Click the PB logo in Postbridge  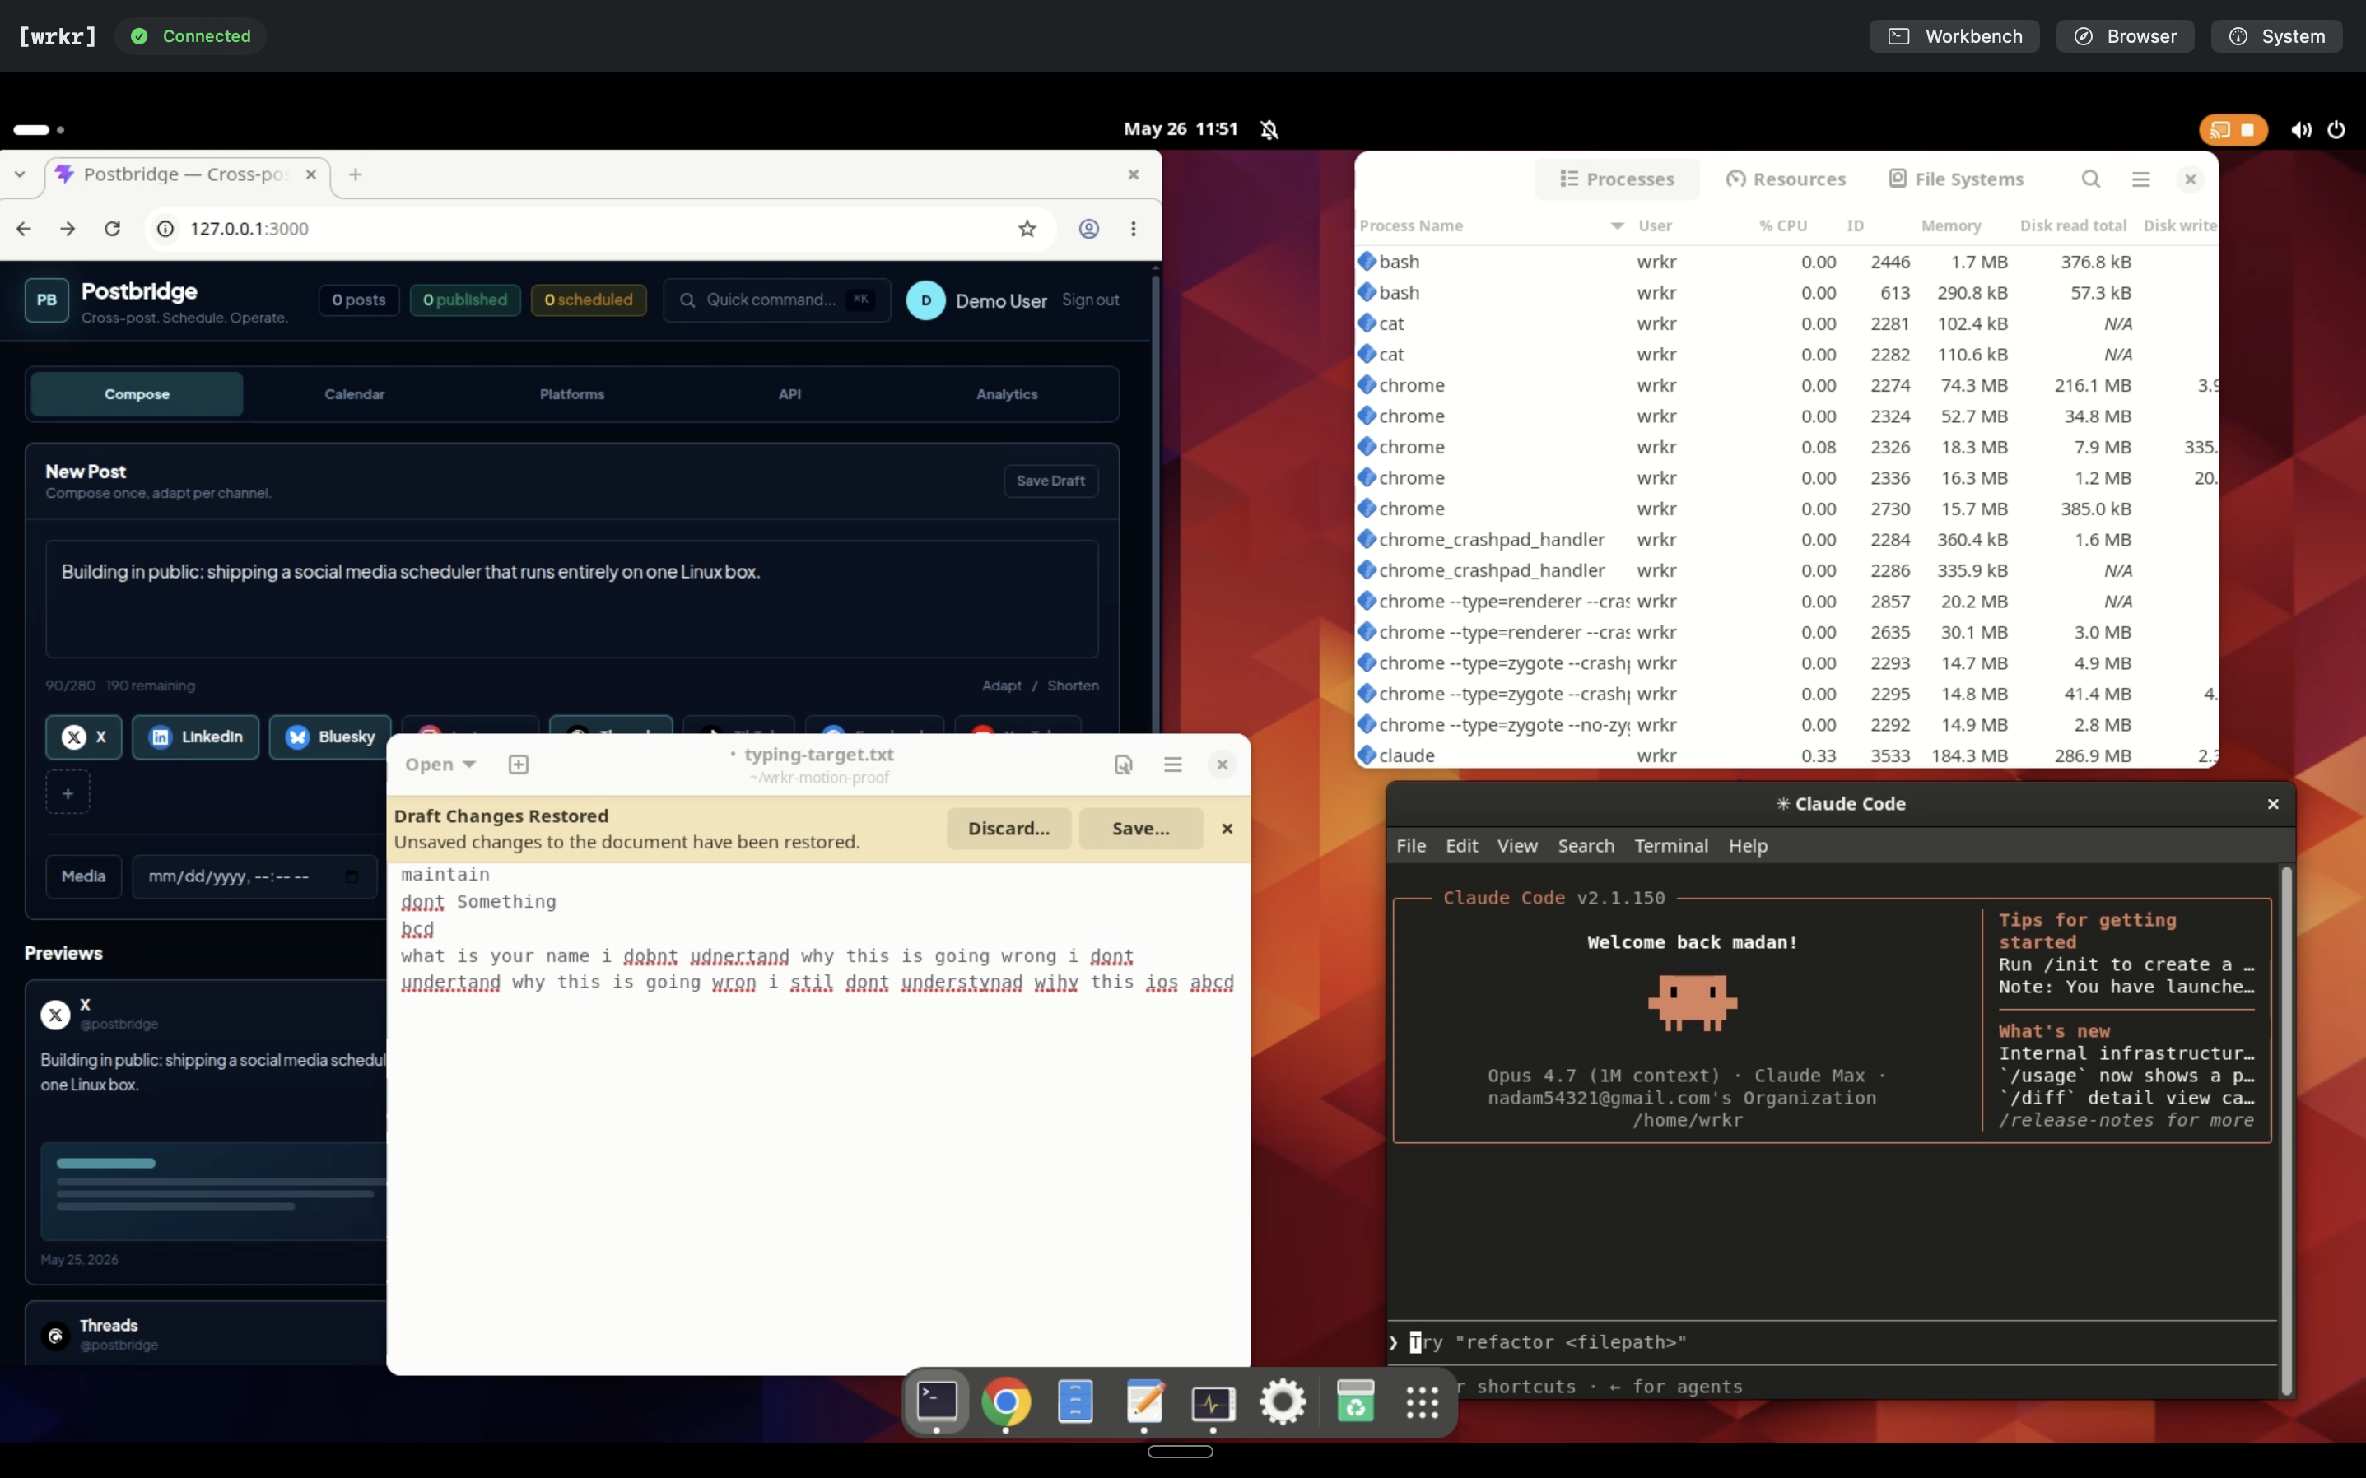pos(47,300)
